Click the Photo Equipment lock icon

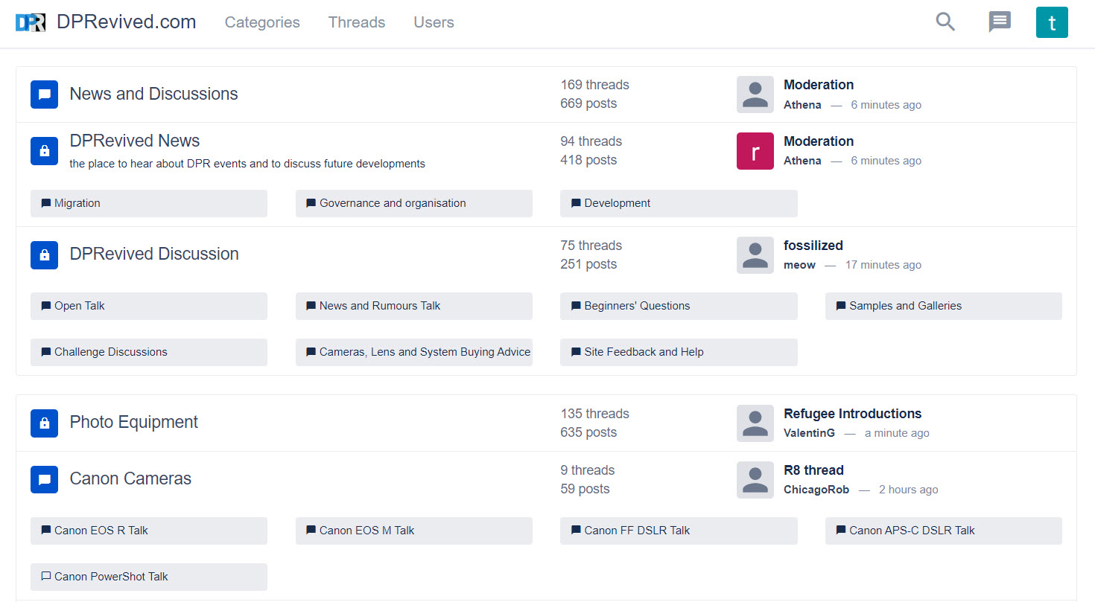pos(44,423)
